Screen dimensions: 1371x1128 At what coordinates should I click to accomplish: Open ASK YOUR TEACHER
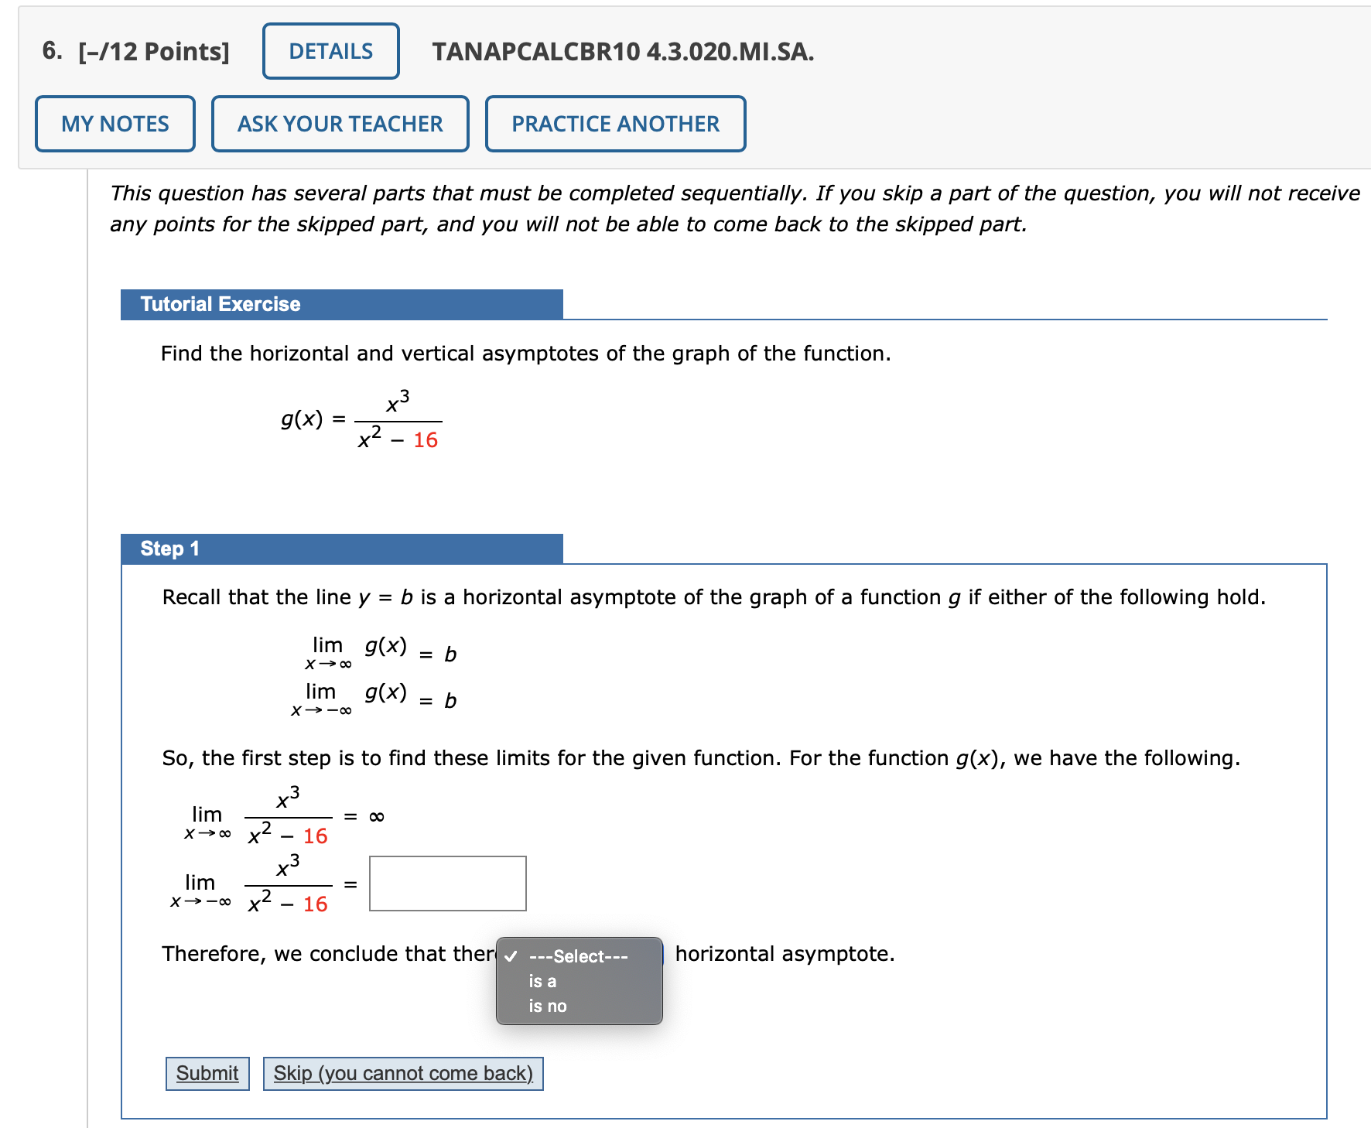(339, 122)
